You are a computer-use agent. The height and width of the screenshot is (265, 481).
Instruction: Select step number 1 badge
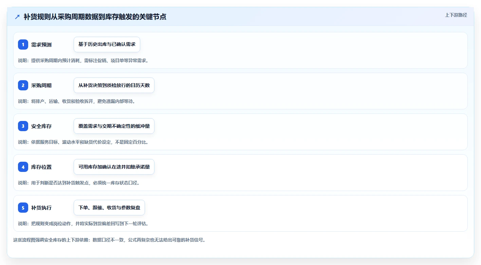tap(23, 45)
